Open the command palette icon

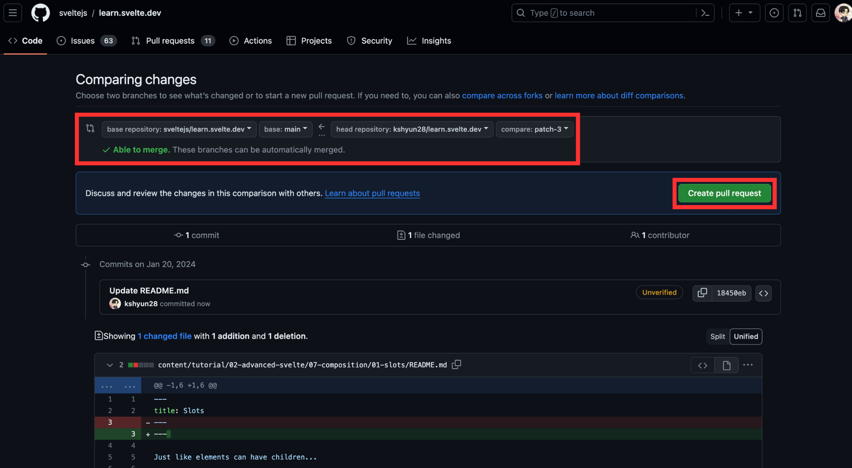click(705, 13)
